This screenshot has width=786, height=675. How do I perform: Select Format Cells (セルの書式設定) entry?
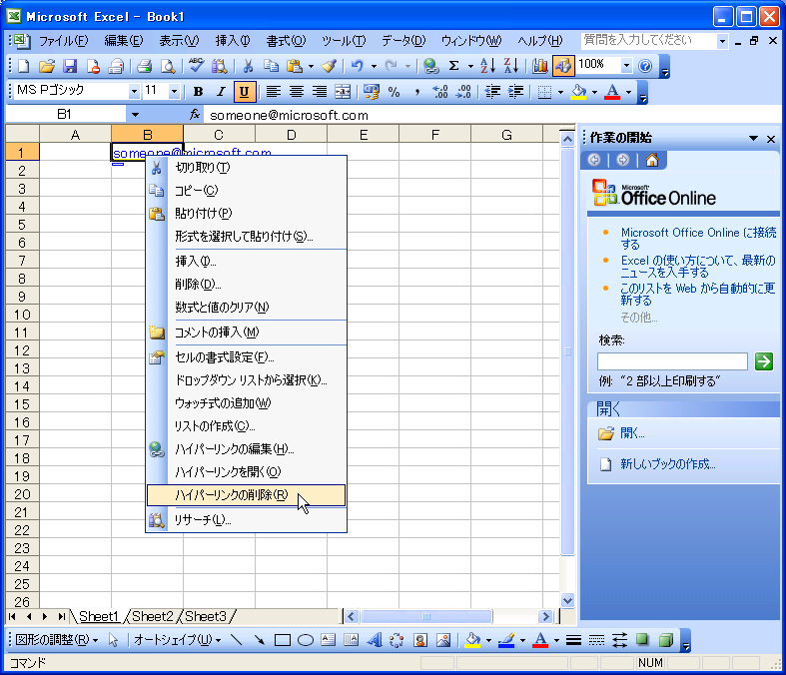coord(246,357)
